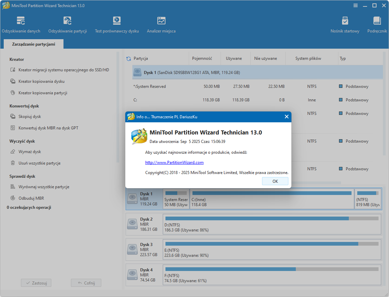Select Dysk 2 drive icon in disk map

click(132, 224)
